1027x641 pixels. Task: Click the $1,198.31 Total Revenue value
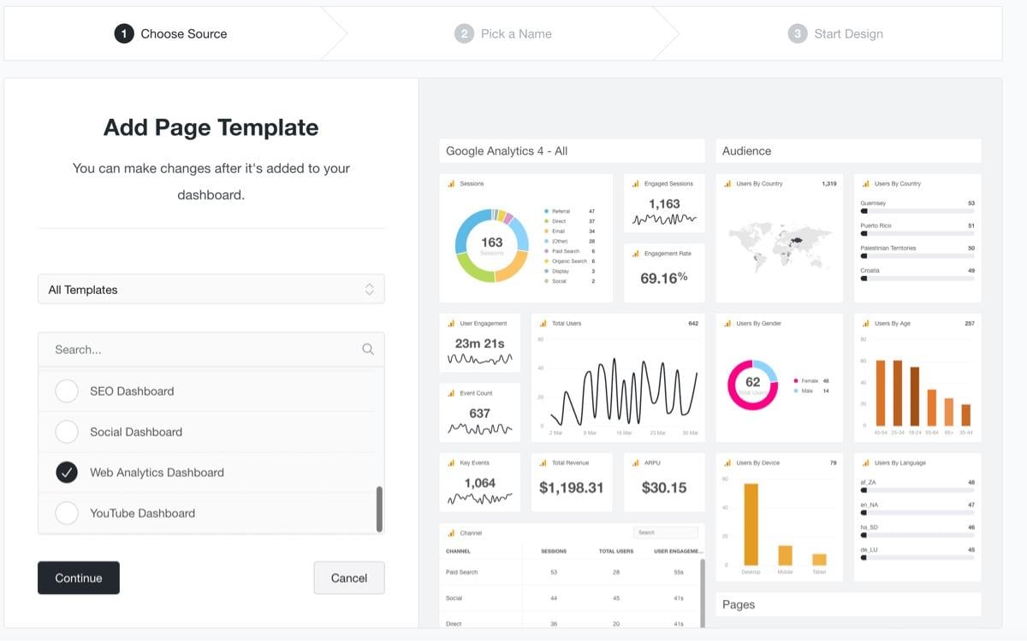tap(571, 488)
